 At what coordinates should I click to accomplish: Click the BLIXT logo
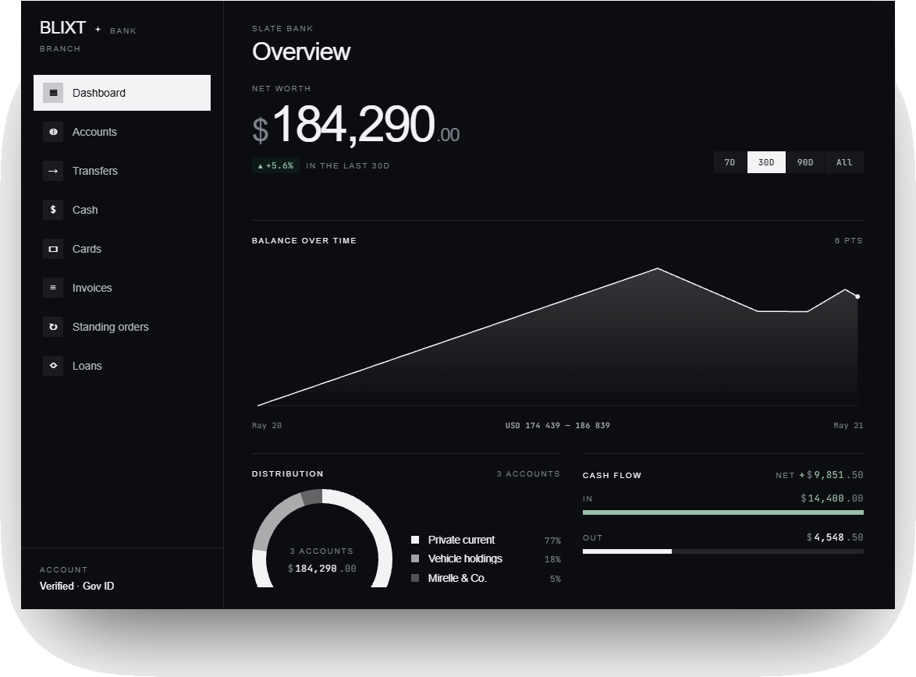pos(62,28)
